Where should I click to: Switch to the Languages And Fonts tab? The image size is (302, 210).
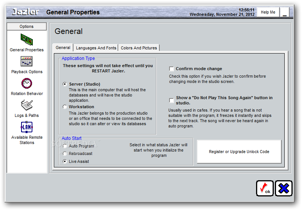tap(96, 48)
